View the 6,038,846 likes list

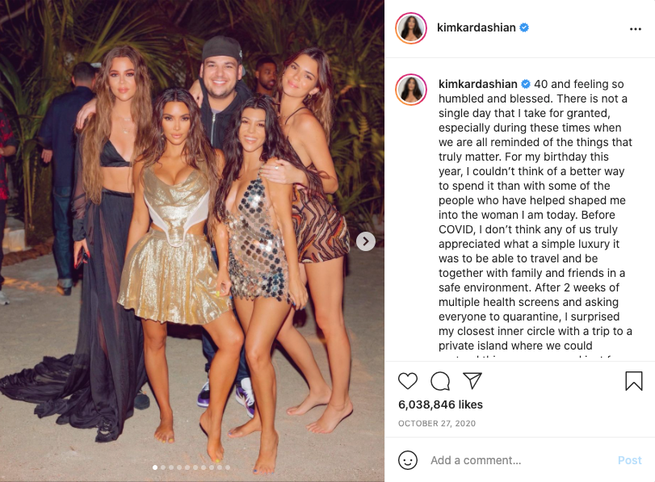[440, 404]
